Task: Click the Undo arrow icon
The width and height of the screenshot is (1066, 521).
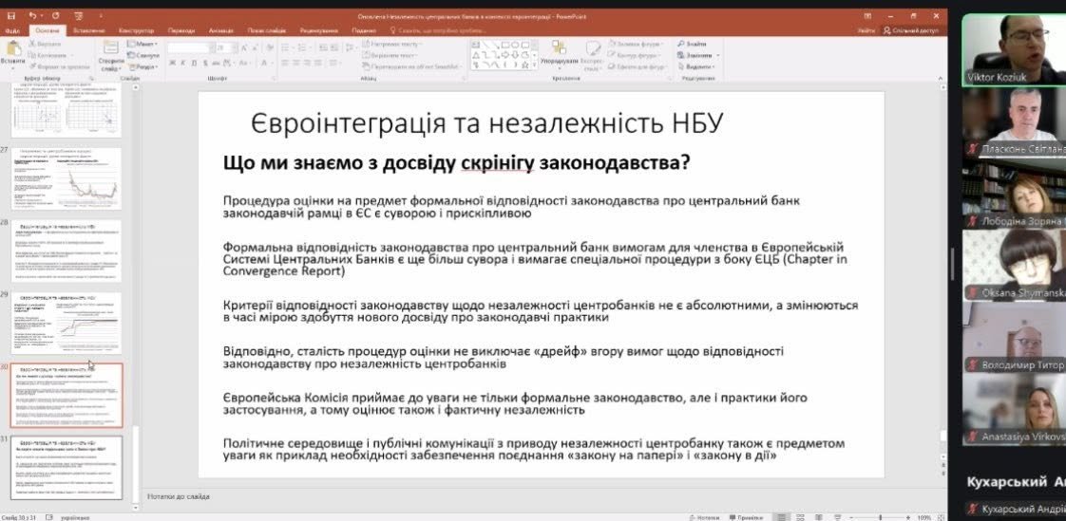Action: pos(31,16)
